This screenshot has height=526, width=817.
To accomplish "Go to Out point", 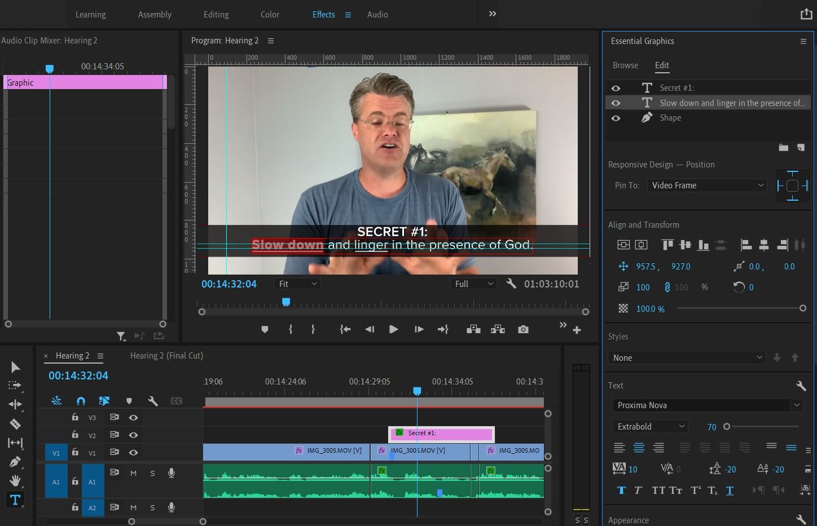I will coord(443,329).
